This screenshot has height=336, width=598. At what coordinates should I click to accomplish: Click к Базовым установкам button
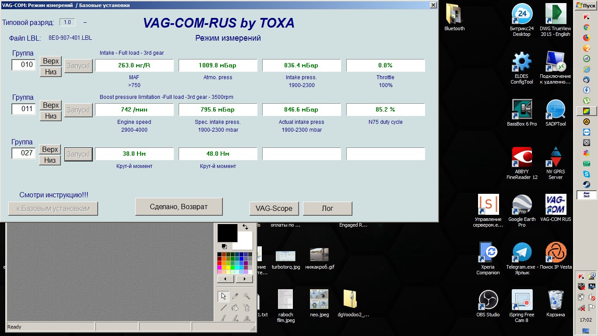(53, 208)
